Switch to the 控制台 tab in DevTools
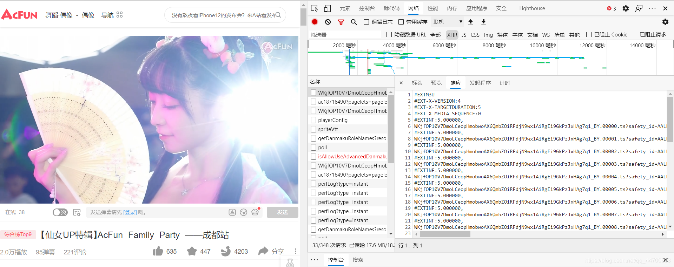The image size is (674, 267). pyautogui.click(x=367, y=8)
